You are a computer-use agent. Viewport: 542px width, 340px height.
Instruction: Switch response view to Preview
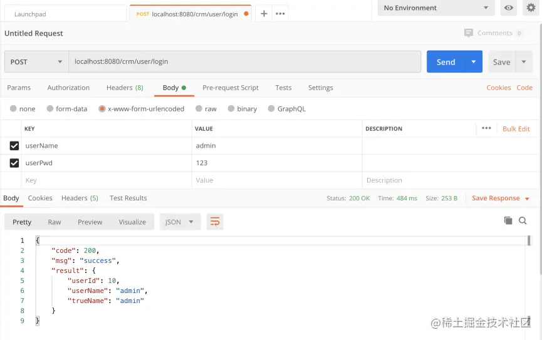(90, 222)
